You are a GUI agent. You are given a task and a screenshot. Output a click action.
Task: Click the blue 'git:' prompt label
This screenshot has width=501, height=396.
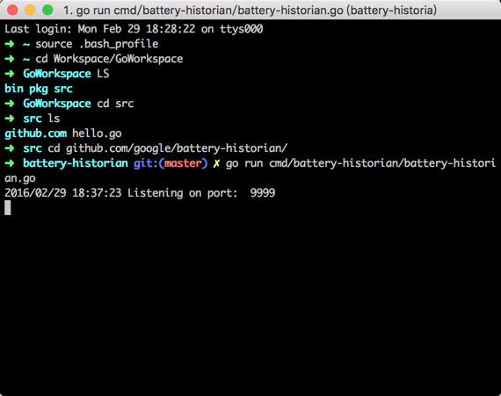pyautogui.click(x=146, y=163)
